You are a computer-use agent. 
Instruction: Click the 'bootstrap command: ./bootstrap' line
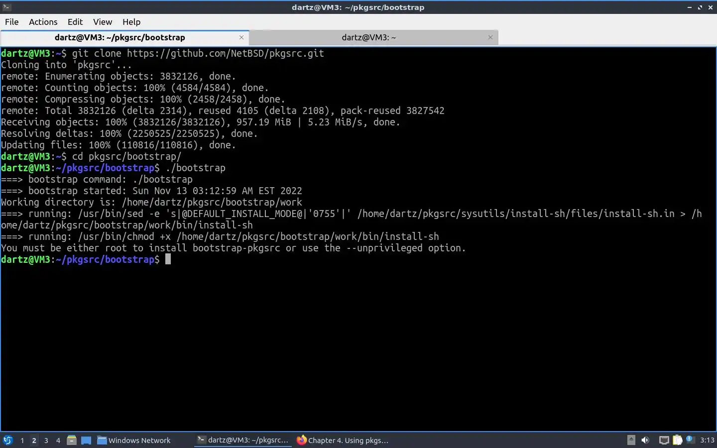coord(97,179)
